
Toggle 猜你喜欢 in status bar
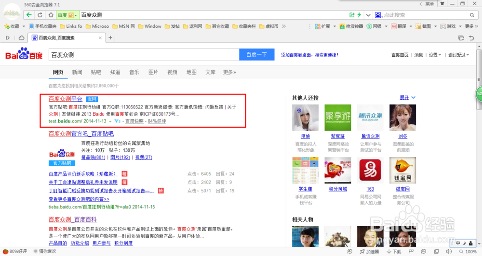coord(45,251)
